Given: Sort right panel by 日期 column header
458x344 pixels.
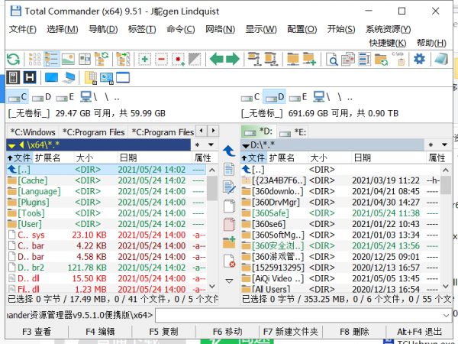Looking at the screenshot, I should (x=389, y=158).
